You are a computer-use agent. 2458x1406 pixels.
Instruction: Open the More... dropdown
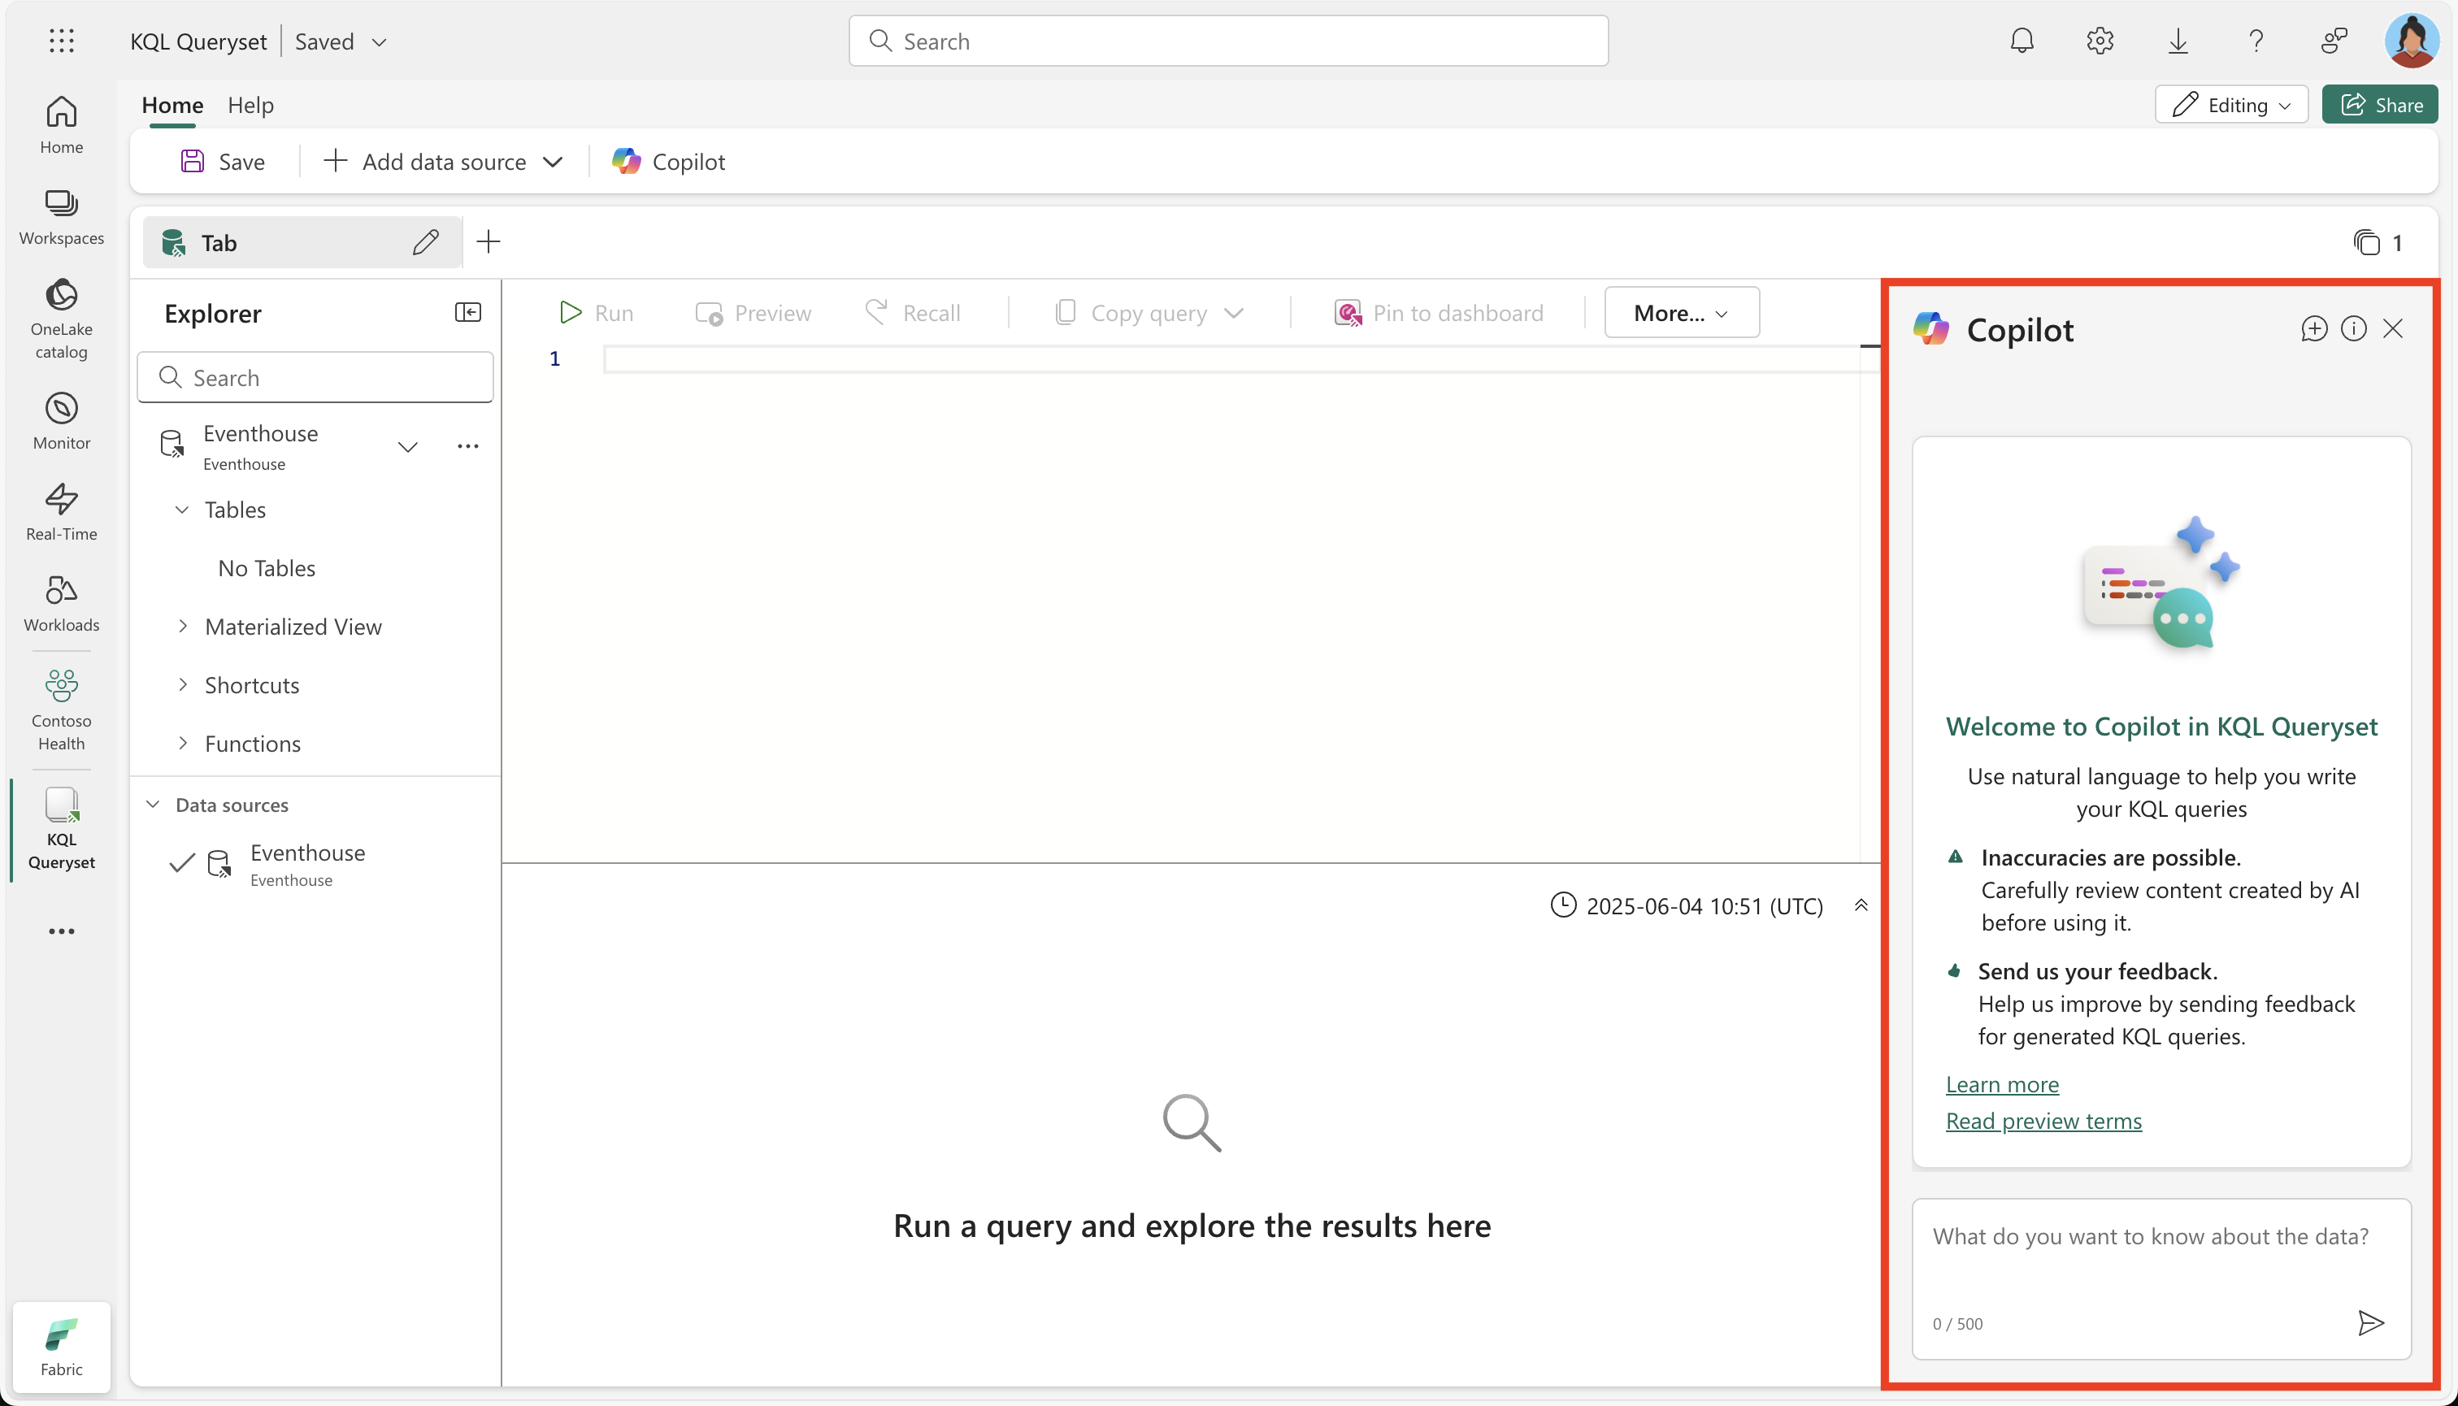(x=1679, y=312)
